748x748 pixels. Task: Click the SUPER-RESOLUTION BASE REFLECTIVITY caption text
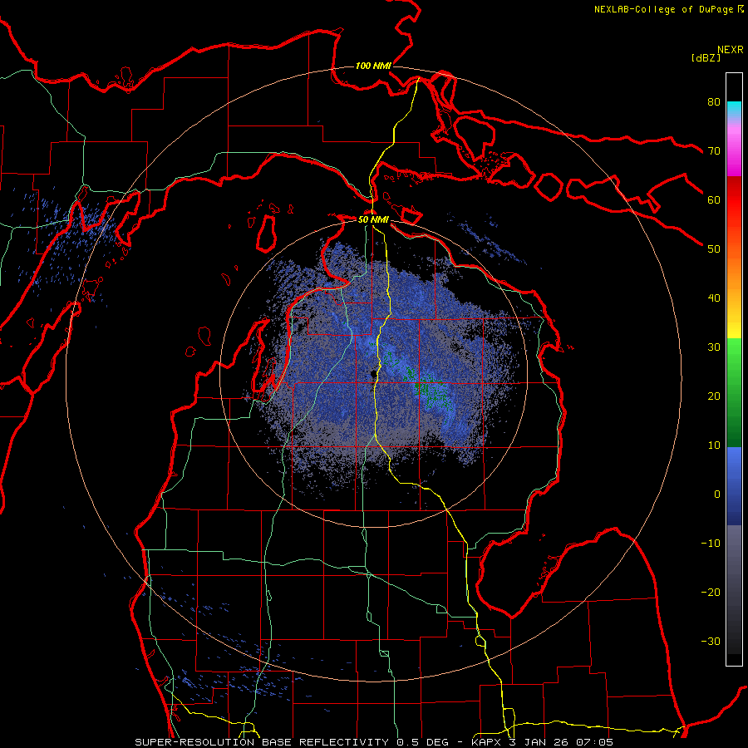262,742
